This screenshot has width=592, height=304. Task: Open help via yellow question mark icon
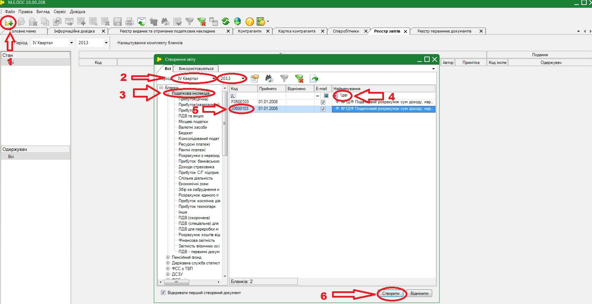[250, 22]
